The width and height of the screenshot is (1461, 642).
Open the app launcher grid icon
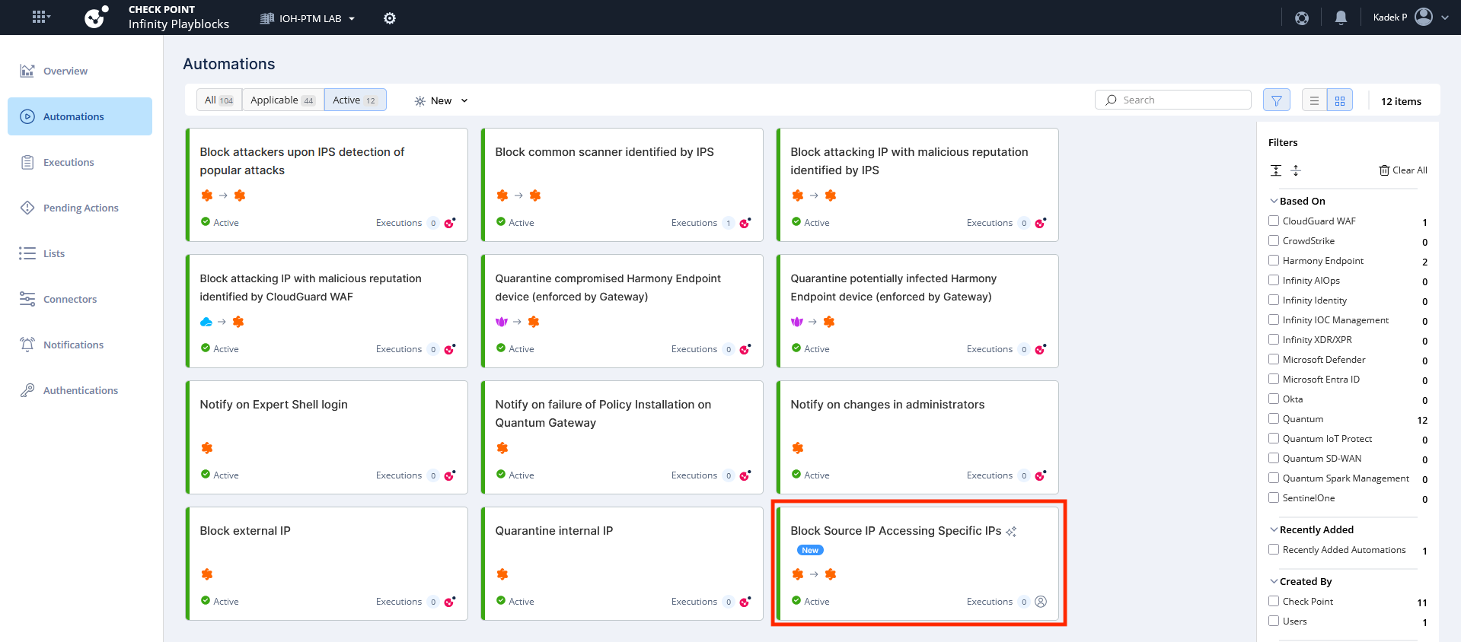pos(40,17)
